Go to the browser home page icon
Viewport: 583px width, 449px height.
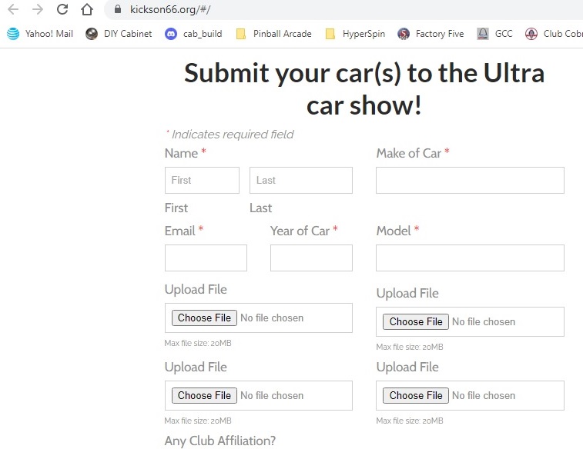[x=87, y=10]
